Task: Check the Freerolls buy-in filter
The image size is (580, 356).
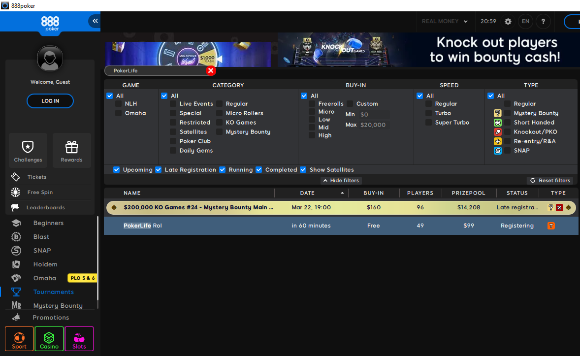Action: click(312, 104)
